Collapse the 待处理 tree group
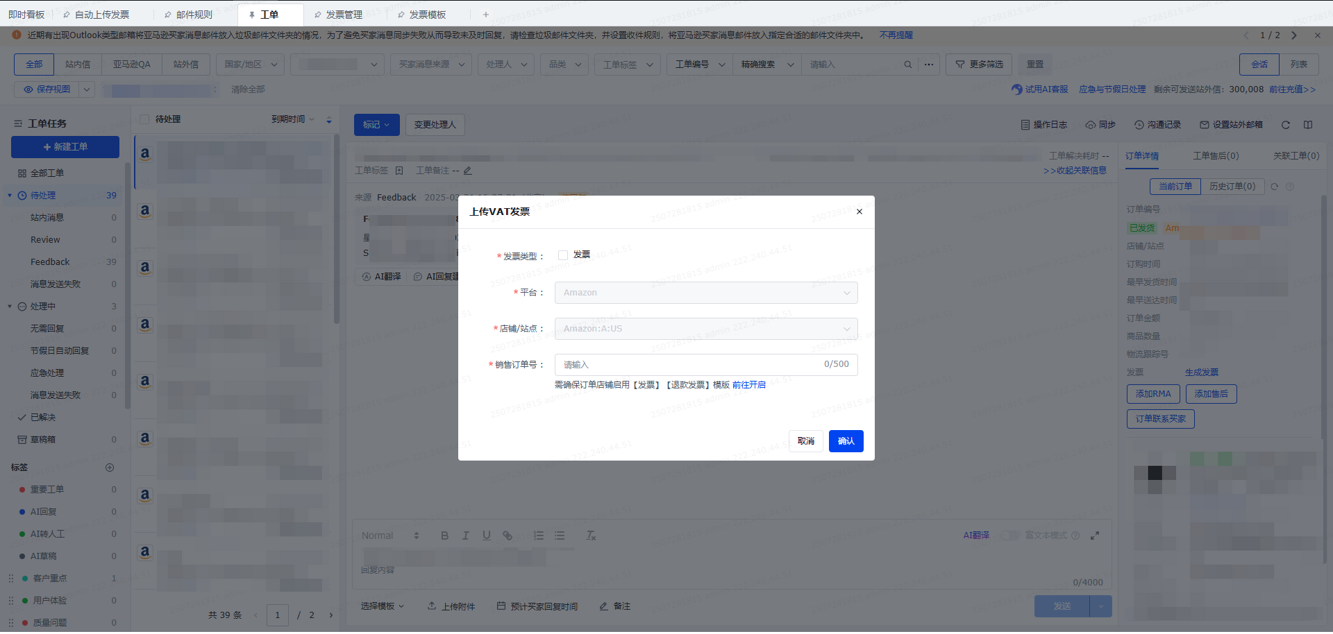 (x=10, y=196)
